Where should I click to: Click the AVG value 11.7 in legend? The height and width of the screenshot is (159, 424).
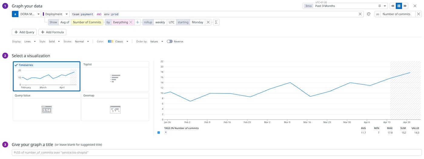(363, 133)
